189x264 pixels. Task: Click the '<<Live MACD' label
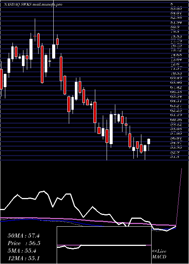tap(159, 254)
